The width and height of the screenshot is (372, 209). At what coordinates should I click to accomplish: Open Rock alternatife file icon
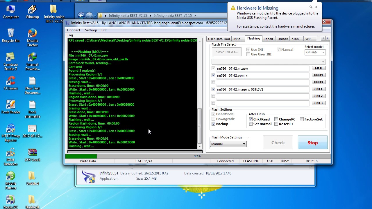pyautogui.click(x=32, y=109)
